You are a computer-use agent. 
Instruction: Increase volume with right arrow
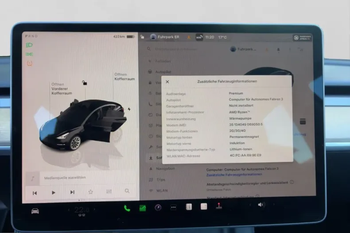tap(274, 204)
